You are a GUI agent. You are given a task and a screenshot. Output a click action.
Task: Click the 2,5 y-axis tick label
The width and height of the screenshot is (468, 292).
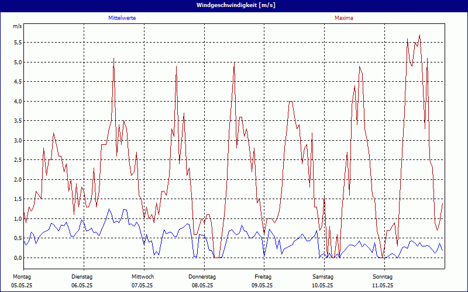tap(18, 160)
